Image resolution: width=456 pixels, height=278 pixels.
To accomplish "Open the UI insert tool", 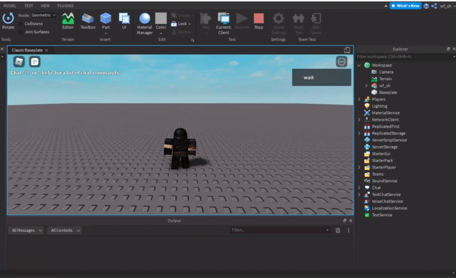I will (x=124, y=21).
